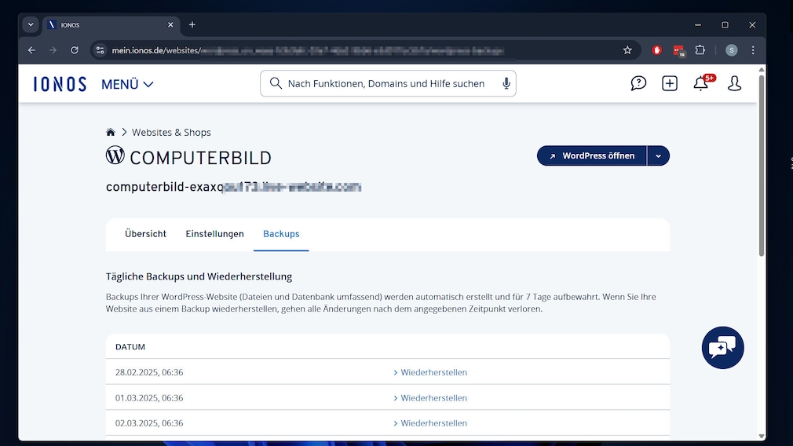Open the browser extensions puzzle icon
Screen dimensions: 793x446
(x=700, y=50)
